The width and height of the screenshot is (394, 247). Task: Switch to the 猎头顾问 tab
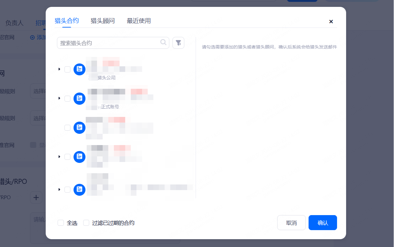point(102,21)
